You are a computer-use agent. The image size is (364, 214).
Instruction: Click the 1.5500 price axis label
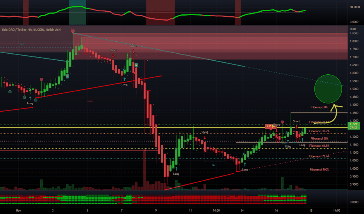354,81
